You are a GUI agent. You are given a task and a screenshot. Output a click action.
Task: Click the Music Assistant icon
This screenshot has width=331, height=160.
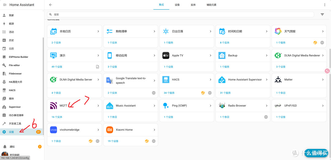click(109, 106)
